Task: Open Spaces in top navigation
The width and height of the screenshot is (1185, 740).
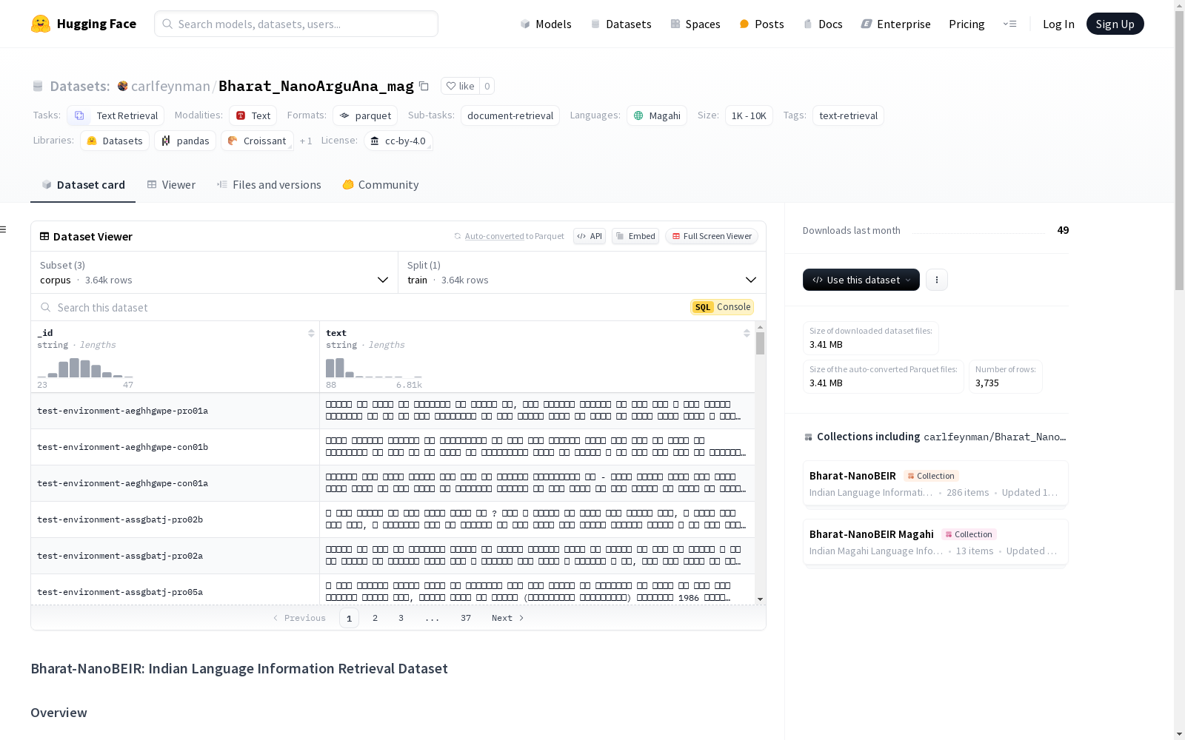Action: click(x=695, y=24)
